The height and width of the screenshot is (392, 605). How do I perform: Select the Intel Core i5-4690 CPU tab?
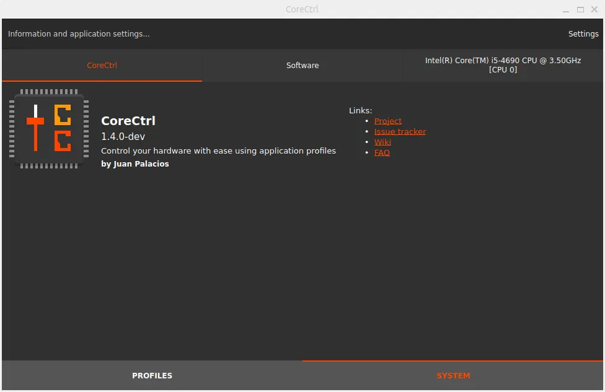click(503, 66)
